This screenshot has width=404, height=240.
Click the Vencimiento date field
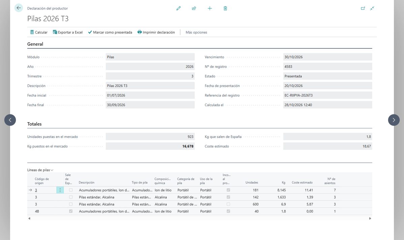tap(328, 57)
